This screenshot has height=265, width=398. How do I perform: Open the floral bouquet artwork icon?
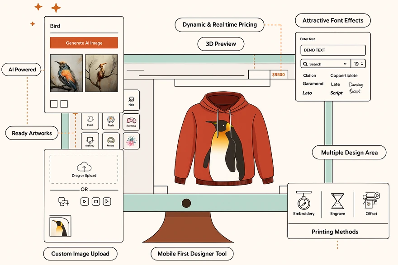pos(131,141)
